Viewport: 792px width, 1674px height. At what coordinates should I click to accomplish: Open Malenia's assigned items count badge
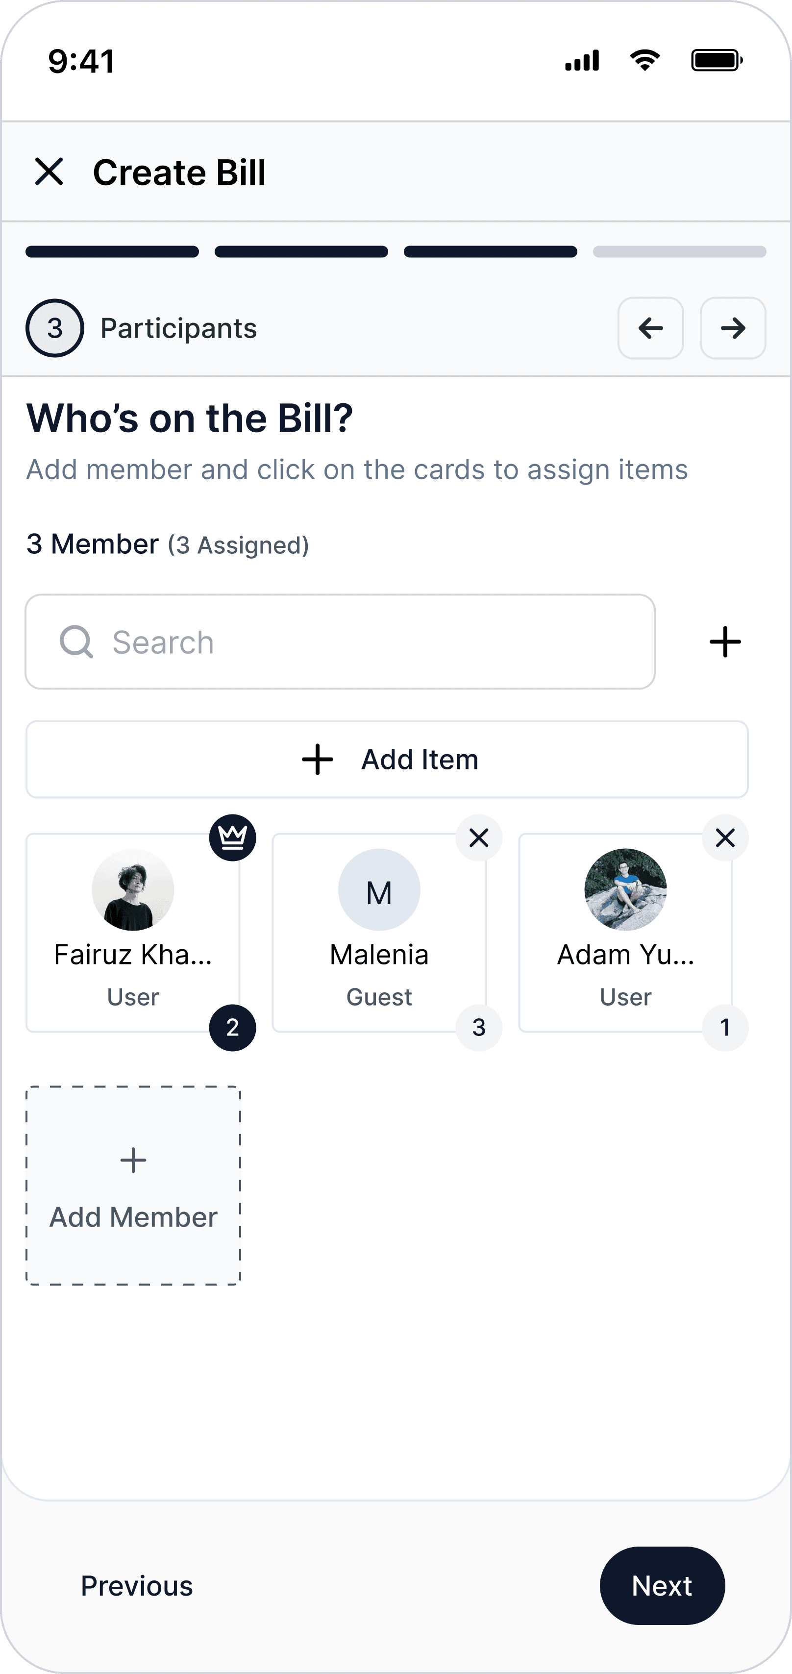pos(479,1028)
